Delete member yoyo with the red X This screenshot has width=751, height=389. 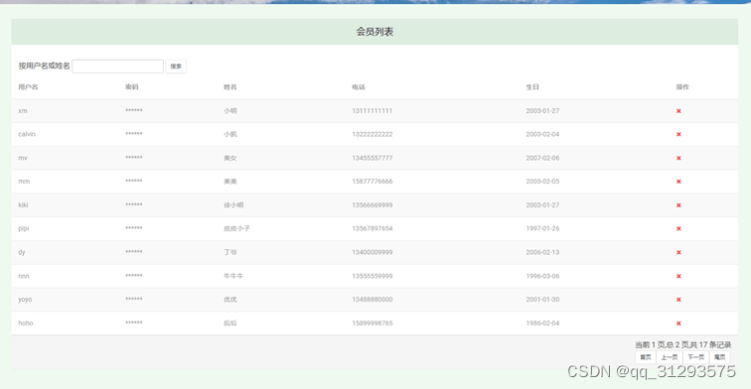(678, 300)
